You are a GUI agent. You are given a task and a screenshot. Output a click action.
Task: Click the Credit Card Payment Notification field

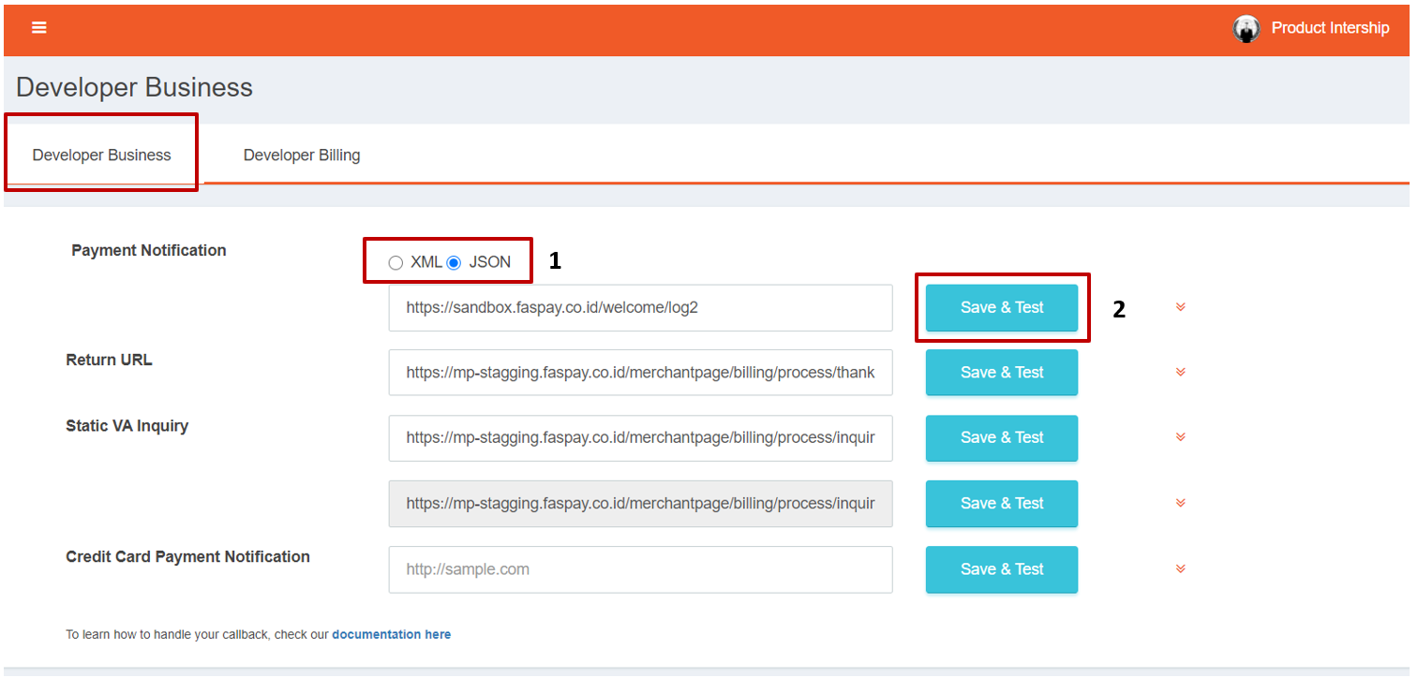[x=640, y=569]
